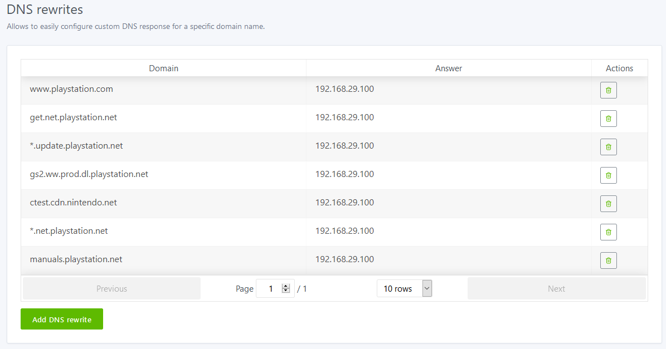Delete the gs2.ww.prod.dl.playstation.net rewrite

tap(608, 175)
